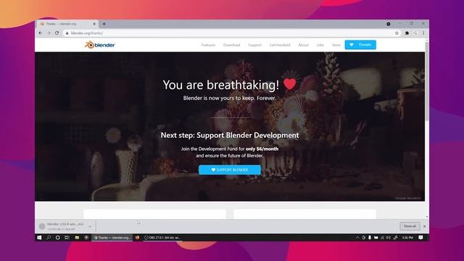Viewport: 464px width, 261px height.
Task: Click the red heart beside the heading
Action: click(x=289, y=84)
